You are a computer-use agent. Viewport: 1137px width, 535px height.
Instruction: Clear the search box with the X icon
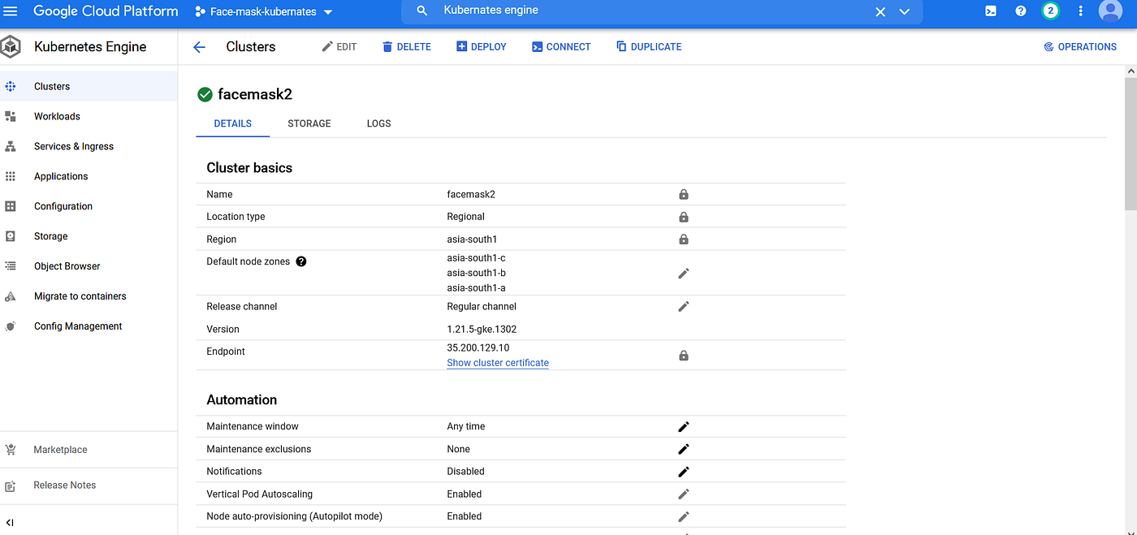point(880,11)
